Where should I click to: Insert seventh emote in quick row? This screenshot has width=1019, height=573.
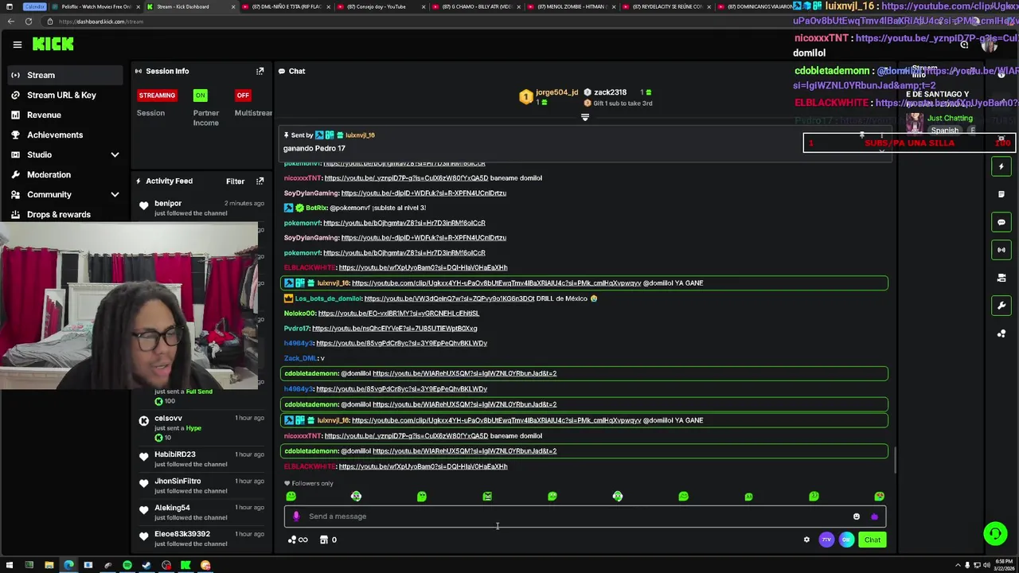683,497
